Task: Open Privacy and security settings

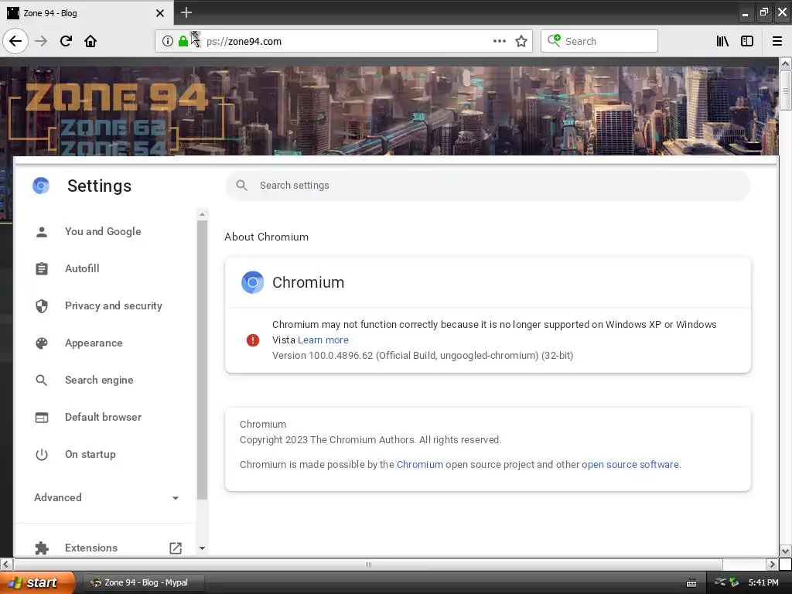Action: coord(114,306)
